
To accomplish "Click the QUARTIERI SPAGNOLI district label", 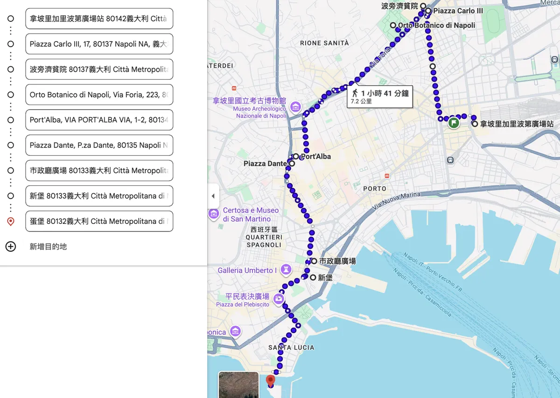I will pos(264,241).
